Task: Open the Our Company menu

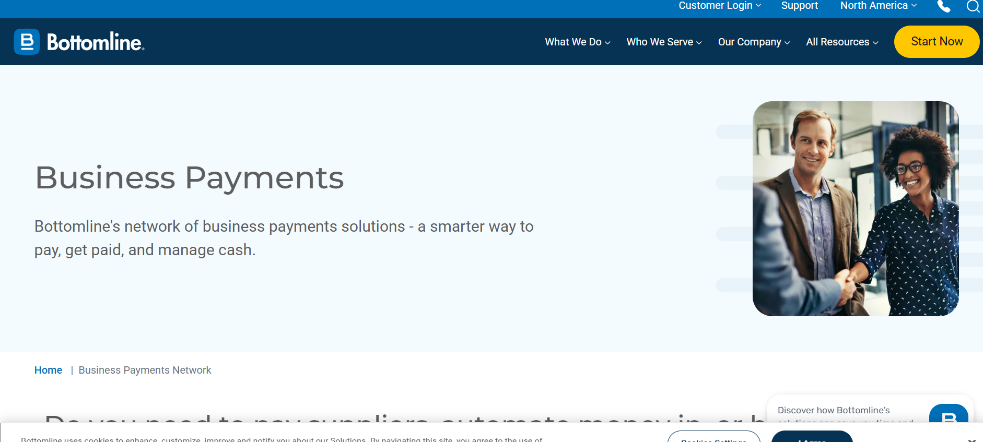Action: [754, 42]
